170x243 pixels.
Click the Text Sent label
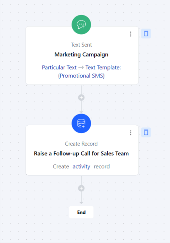(81, 45)
